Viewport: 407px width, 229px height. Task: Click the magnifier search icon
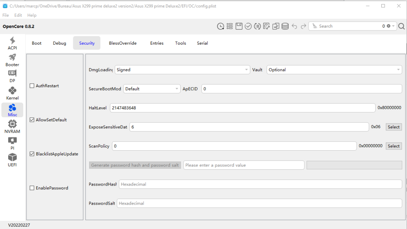[x=401, y=26]
